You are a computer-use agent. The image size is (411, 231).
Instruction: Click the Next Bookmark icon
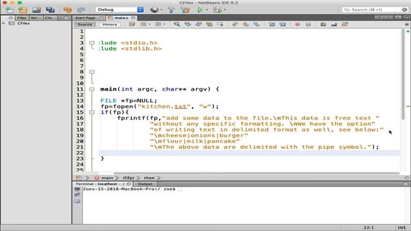pyautogui.click(x=245, y=24)
